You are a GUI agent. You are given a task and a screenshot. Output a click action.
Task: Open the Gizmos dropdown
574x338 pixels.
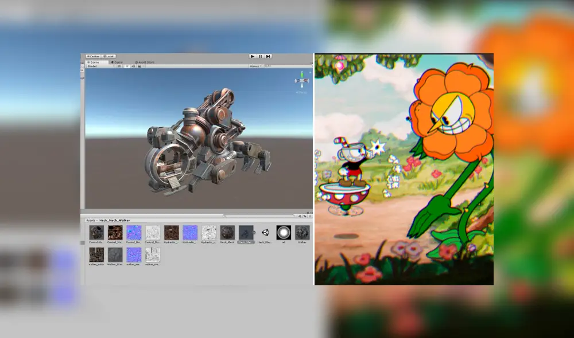[256, 66]
